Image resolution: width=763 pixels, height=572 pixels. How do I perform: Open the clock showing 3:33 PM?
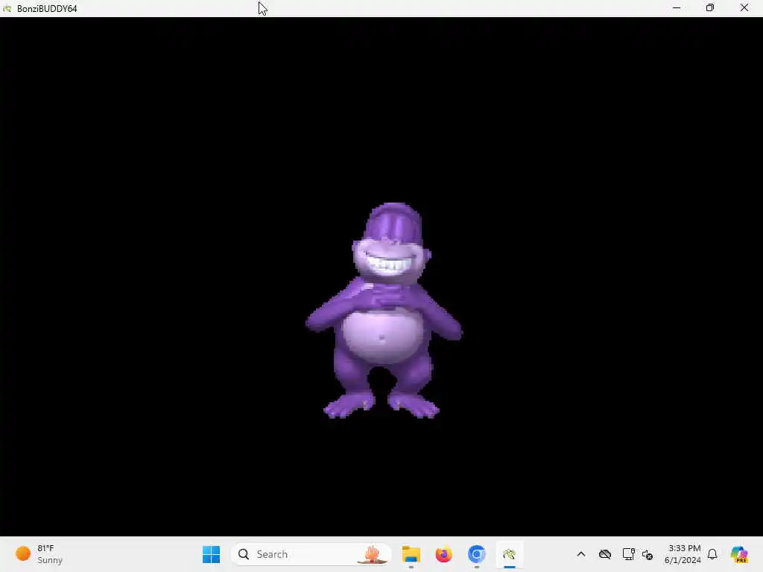coord(683,554)
